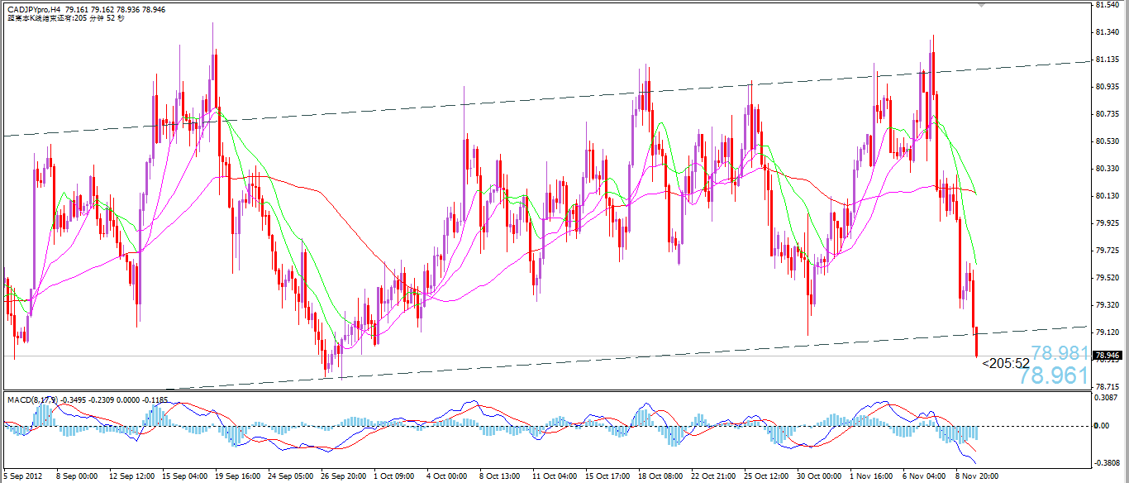Click the 78.715 price axis label
The height and width of the screenshot is (483, 1129).
[1108, 386]
